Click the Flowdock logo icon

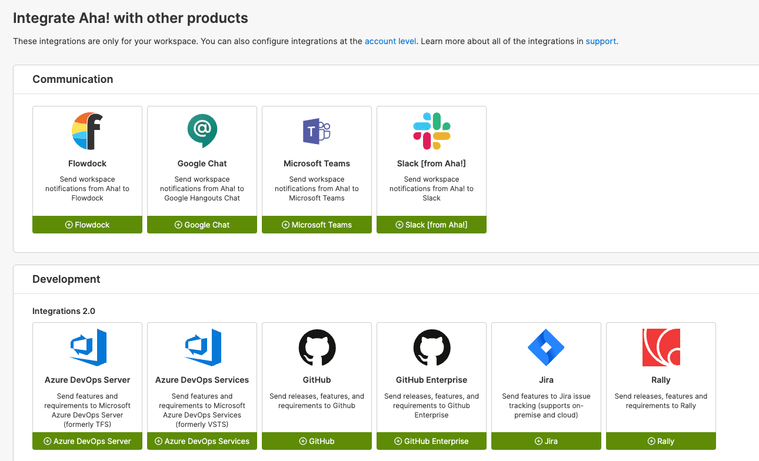[x=87, y=131]
